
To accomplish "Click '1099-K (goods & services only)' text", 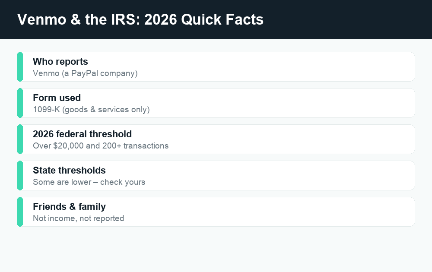I will pos(91,110).
